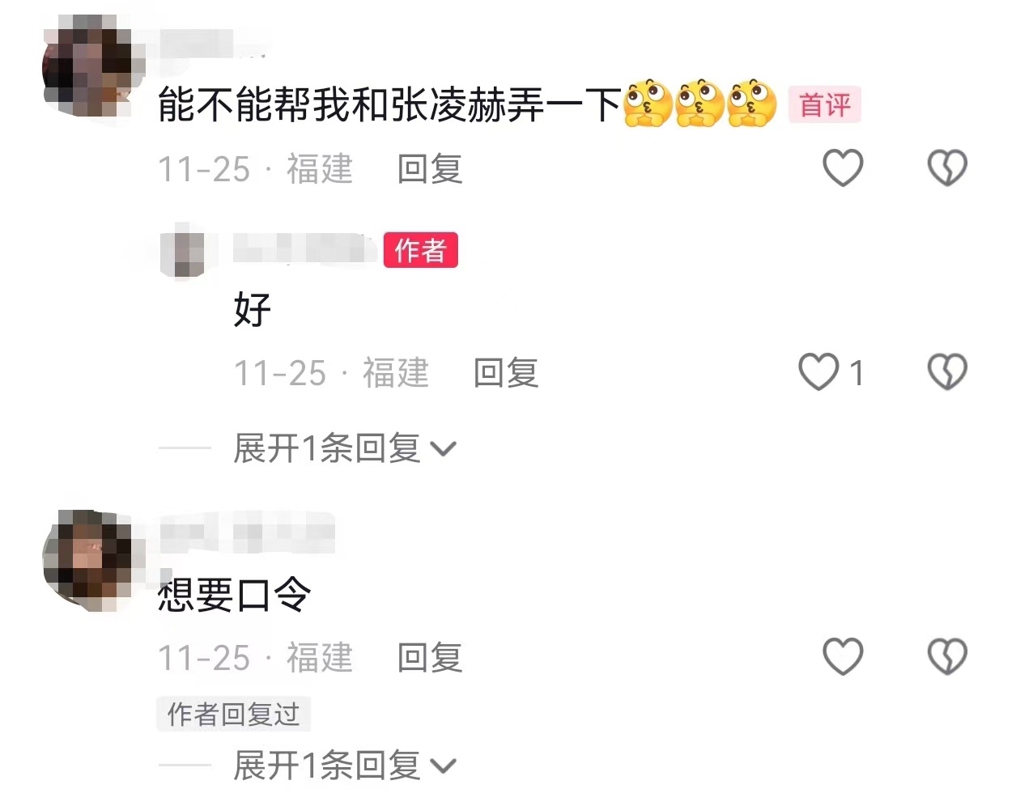1020x806 pixels.
Task: Reply to the author's 好 comment
Action: 505,373
